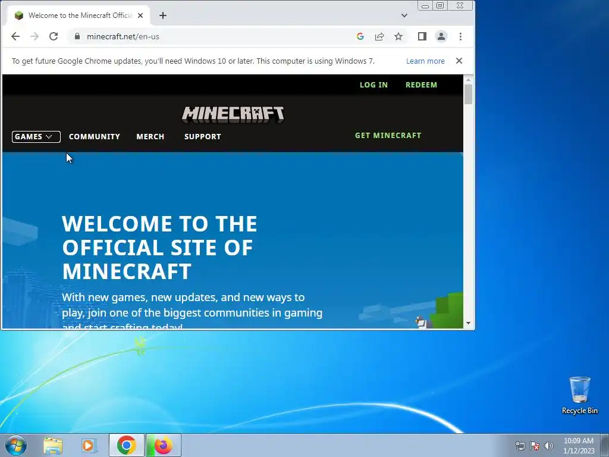Open Chrome's three-dot menu
This screenshot has height=457, width=609.
461,36
